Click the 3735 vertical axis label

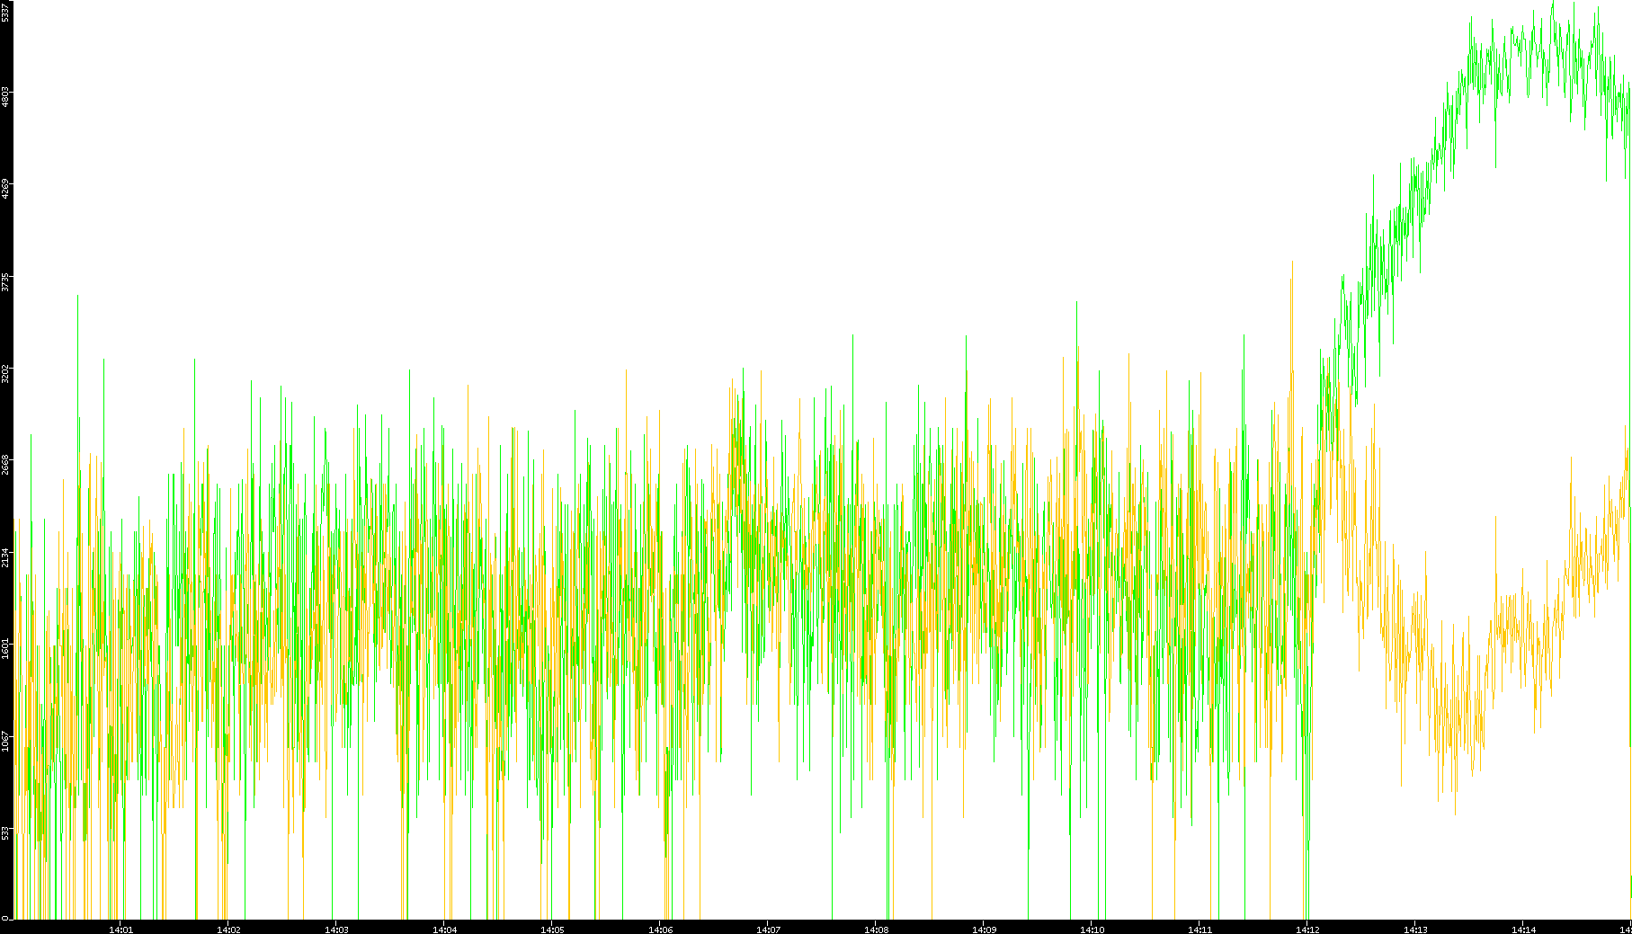coord(5,282)
